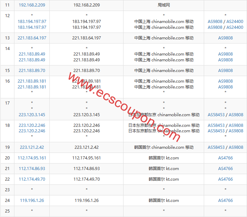This screenshot has height=217, width=247.
Task: Click the AS4766 link in hop 24 row
Action: click(225, 201)
